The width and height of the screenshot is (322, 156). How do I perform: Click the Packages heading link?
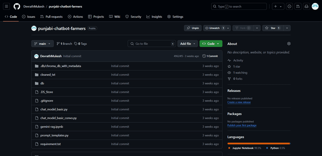pyautogui.click(x=235, y=114)
